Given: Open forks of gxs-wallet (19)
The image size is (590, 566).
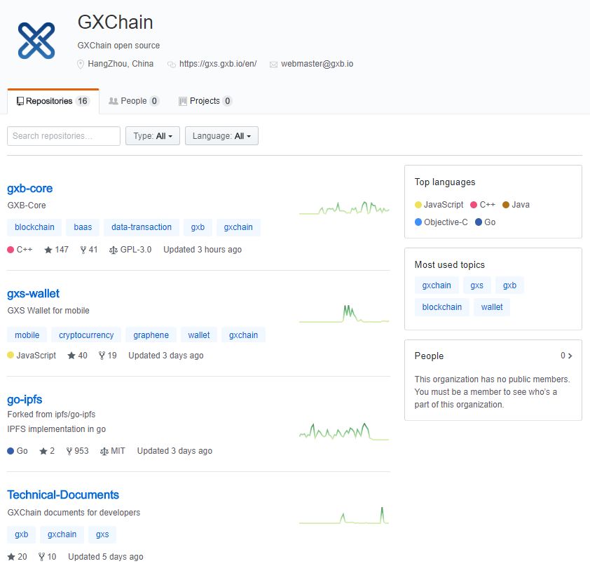Looking at the screenshot, I should point(108,356).
